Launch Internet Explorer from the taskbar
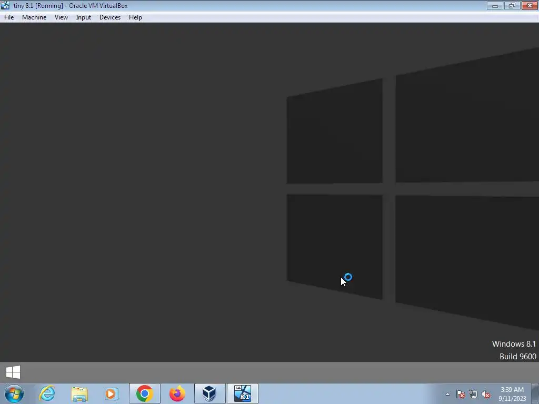539x404 pixels. pos(47,393)
